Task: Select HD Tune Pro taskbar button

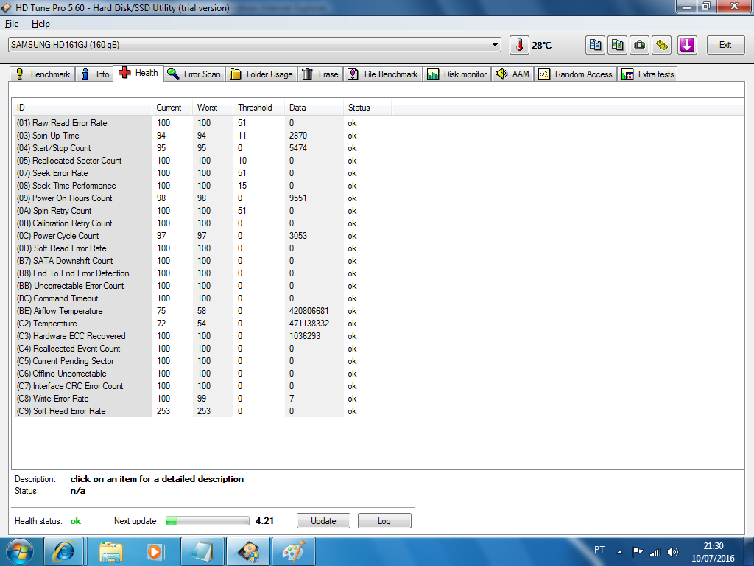Action: click(247, 551)
